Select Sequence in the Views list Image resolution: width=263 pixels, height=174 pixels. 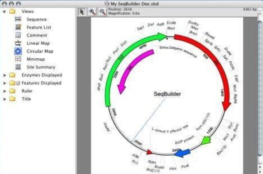tap(37, 19)
